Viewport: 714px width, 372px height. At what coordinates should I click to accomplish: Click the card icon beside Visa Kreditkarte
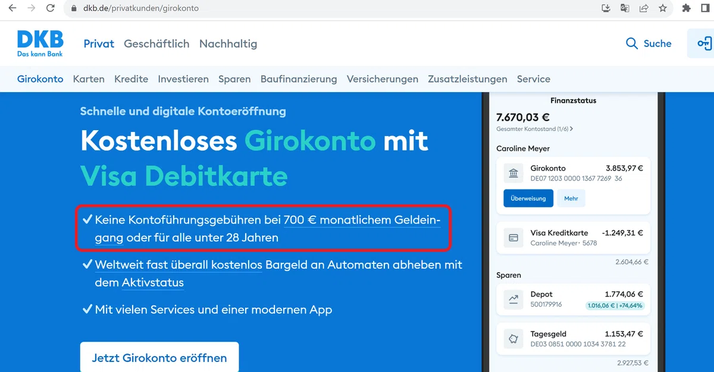coord(513,238)
